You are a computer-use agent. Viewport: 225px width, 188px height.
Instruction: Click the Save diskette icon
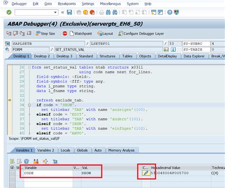69,12
